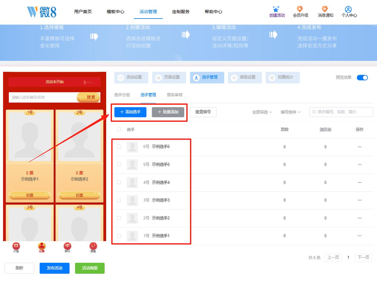Open the more-actions dots for 示例选手6

[x=360, y=147]
